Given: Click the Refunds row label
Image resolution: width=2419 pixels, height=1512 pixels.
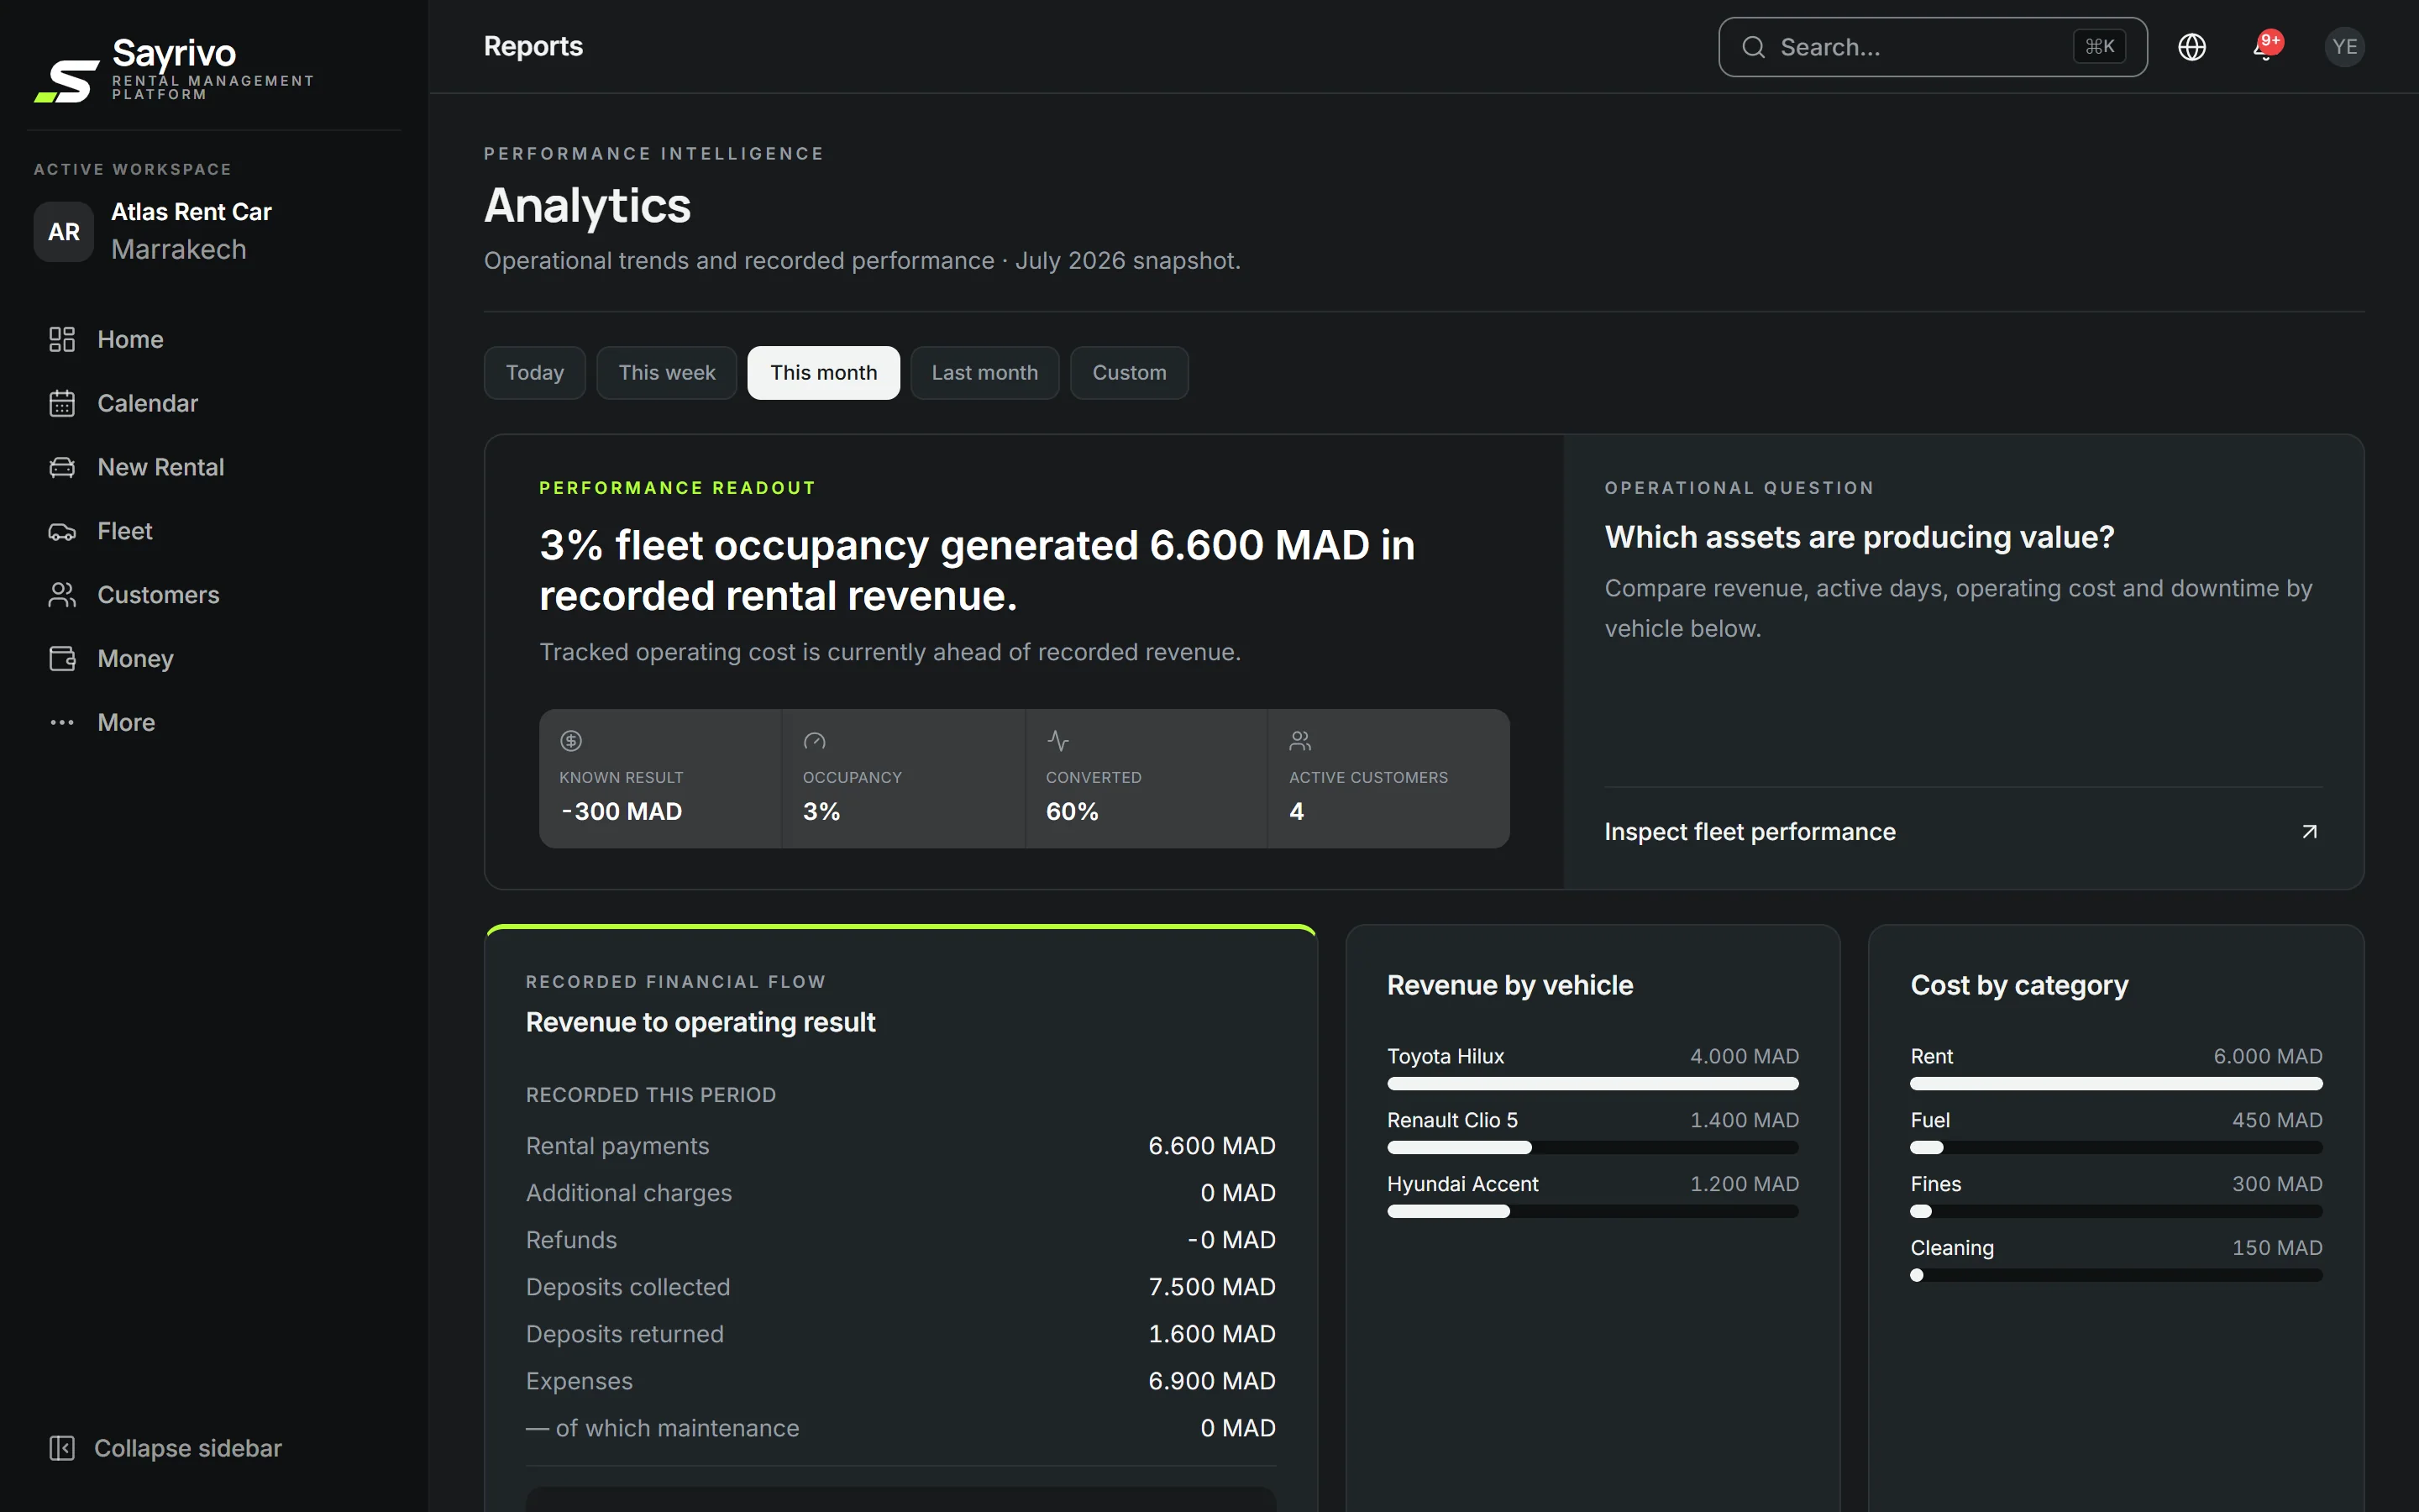Looking at the screenshot, I should (571, 1240).
